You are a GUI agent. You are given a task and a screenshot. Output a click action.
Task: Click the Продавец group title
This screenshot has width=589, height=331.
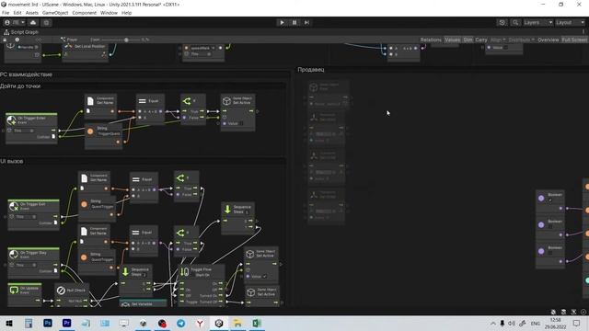point(311,70)
